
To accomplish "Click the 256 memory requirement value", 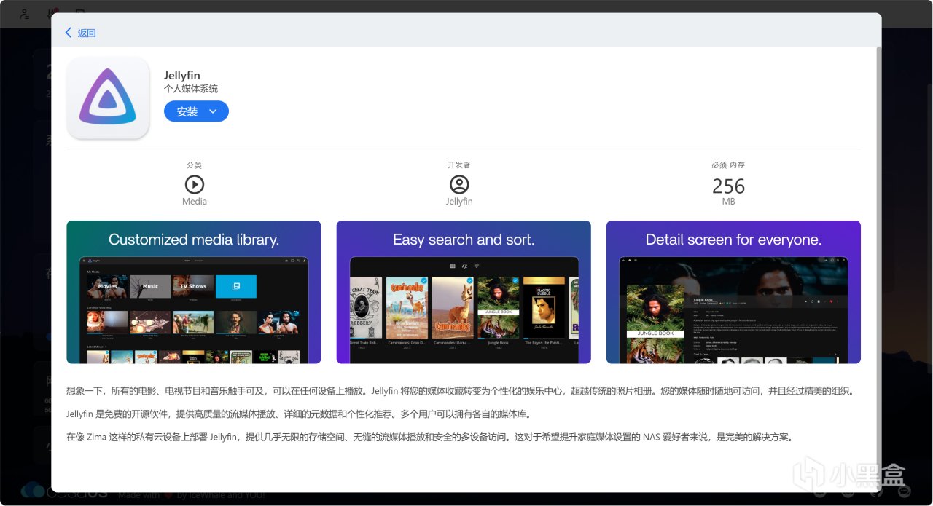I will (728, 186).
